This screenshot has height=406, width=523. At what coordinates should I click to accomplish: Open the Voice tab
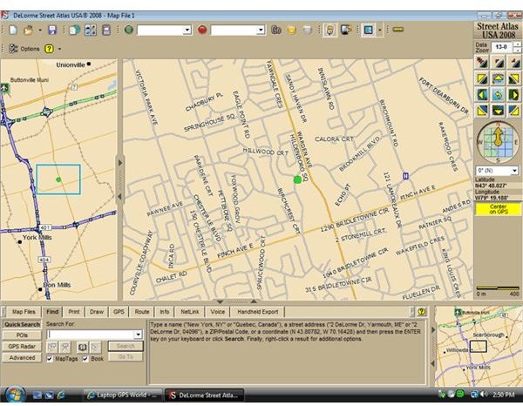pyautogui.click(x=217, y=312)
